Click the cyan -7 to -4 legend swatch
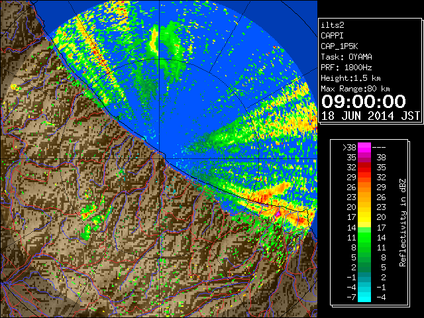The height and width of the screenshot is (318, 424). click(x=364, y=297)
